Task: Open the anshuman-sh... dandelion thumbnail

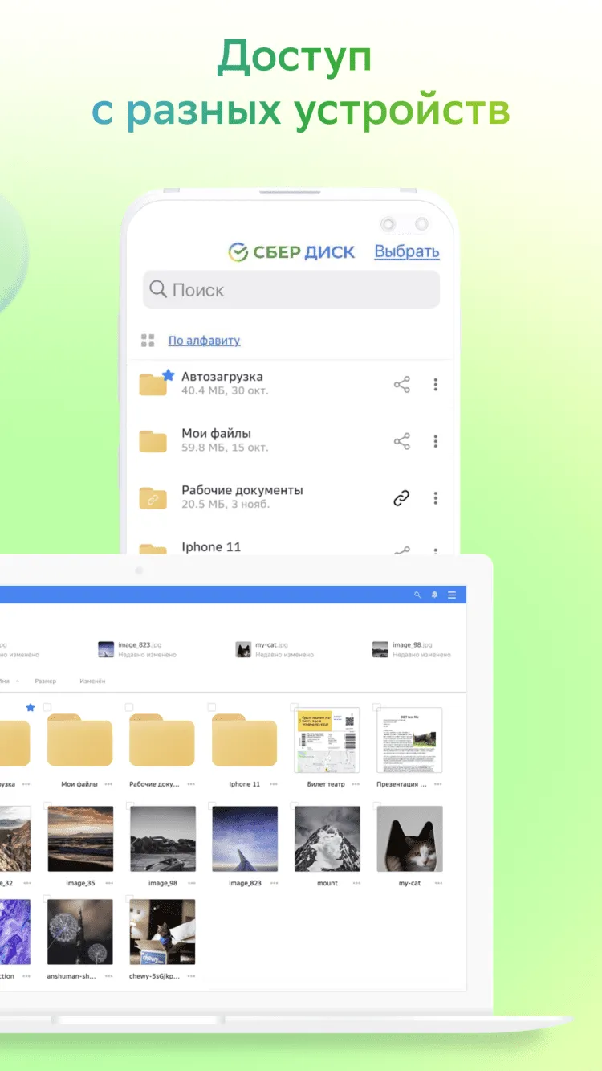Action: pos(80,932)
